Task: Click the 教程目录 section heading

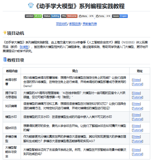Action: 16,60
